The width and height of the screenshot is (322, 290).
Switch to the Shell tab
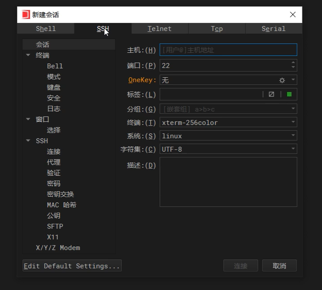coord(46,29)
